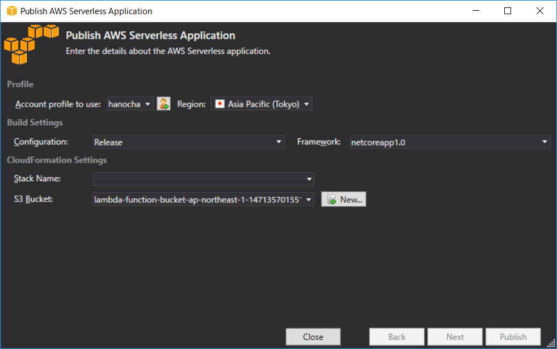This screenshot has height=349, width=557.
Task: Click the orange AWS boxes logo
Action: click(31, 44)
